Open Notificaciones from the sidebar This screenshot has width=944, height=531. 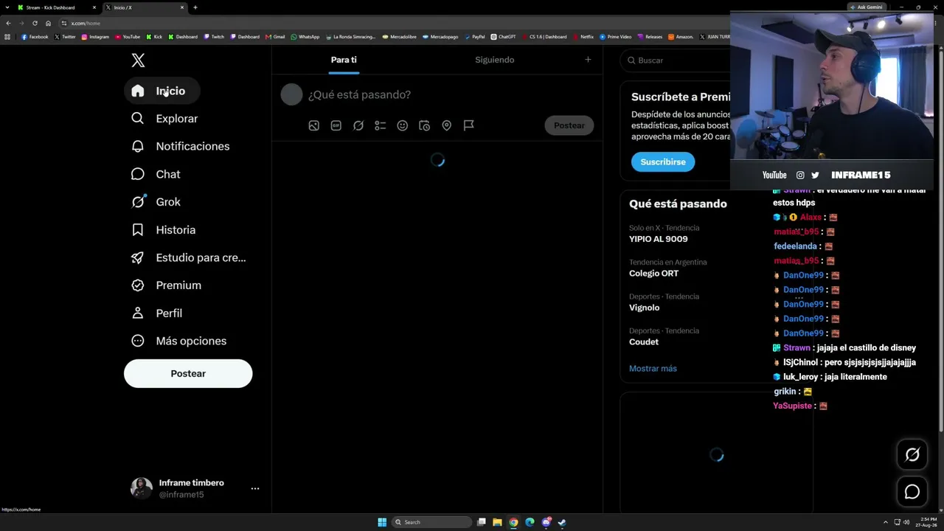[x=181, y=146]
